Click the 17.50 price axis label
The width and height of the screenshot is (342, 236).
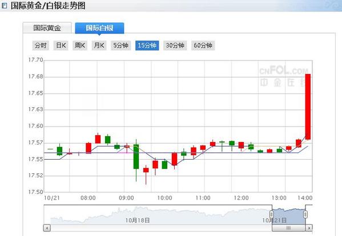point(35,192)
